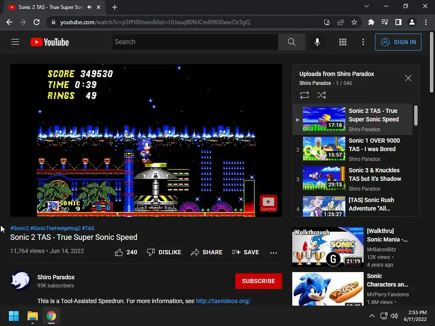The image size is (435, 326).
Task: Open the #Sonic2 hashtag
Action: [x=20, y=228]
